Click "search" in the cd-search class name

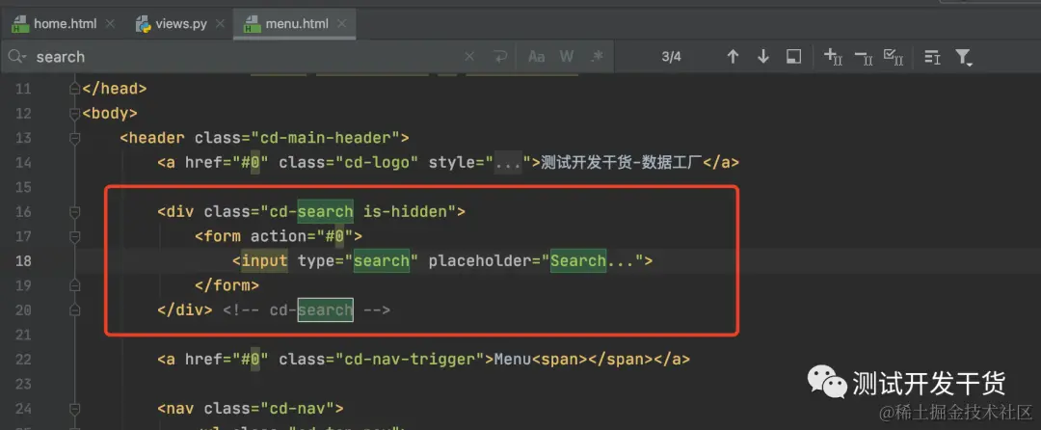[x=326, y=212]
